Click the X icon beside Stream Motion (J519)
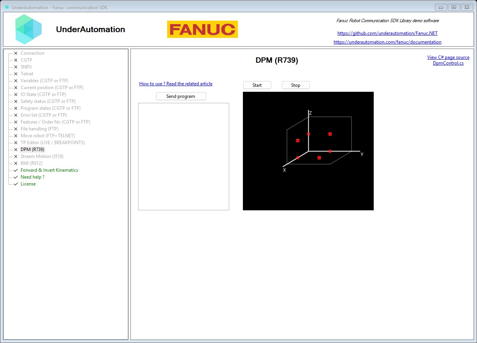Screen dimensions: 477x343 pos(16,156)
